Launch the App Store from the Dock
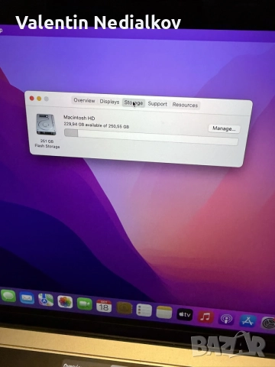Image resolution: width=275 pixels, height=367 pixels. [x=247, y=321]
